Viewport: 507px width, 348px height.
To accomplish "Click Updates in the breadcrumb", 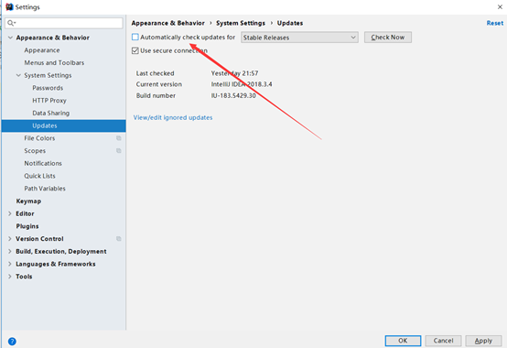I will click(x=290, y=23).
